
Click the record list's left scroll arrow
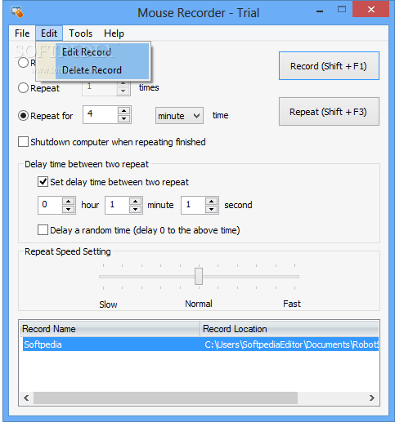(26, 398)
